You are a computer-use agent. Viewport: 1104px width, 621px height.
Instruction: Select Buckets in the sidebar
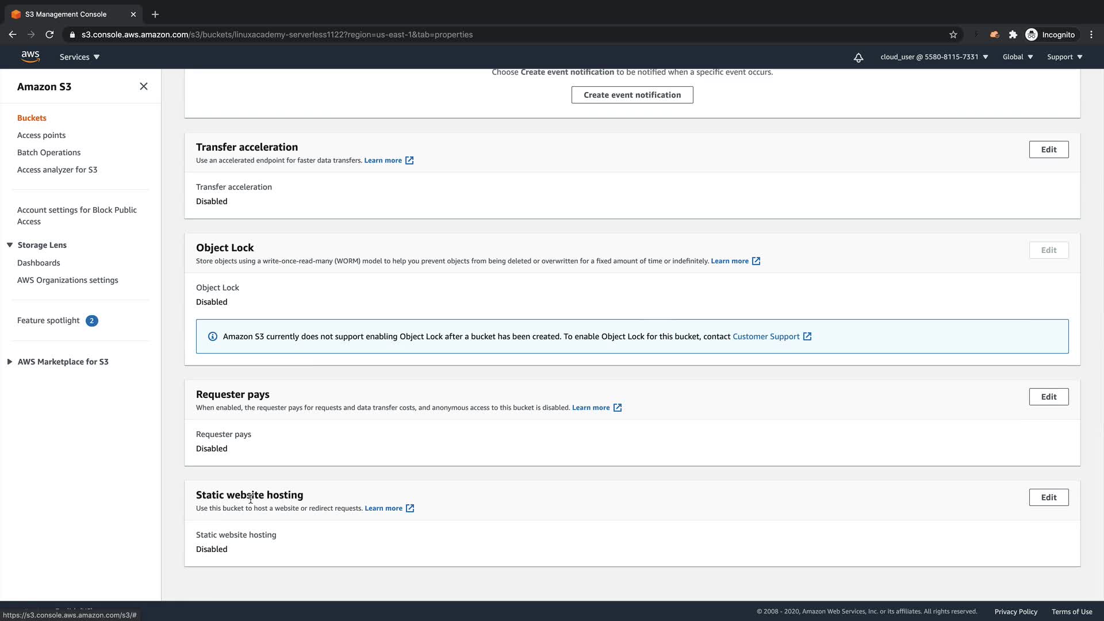click(x=32, y=118)
